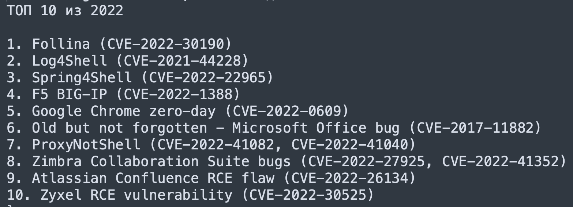Click 'Zyxel RCE vulnerability' text
Image resolution: width=573 pixels, height=207 pixels.
click(x=136, y=195)
